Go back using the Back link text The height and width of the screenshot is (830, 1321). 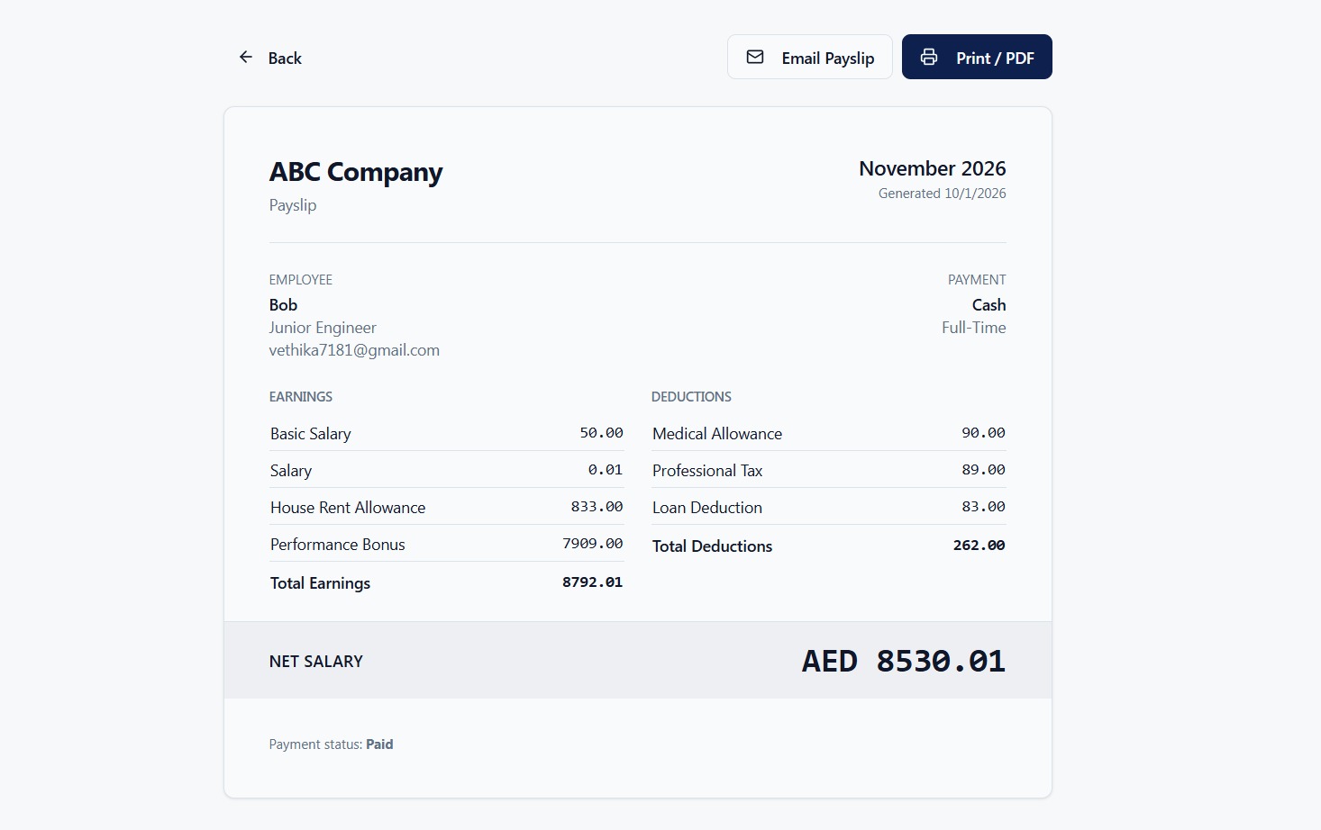coord(285,59)
